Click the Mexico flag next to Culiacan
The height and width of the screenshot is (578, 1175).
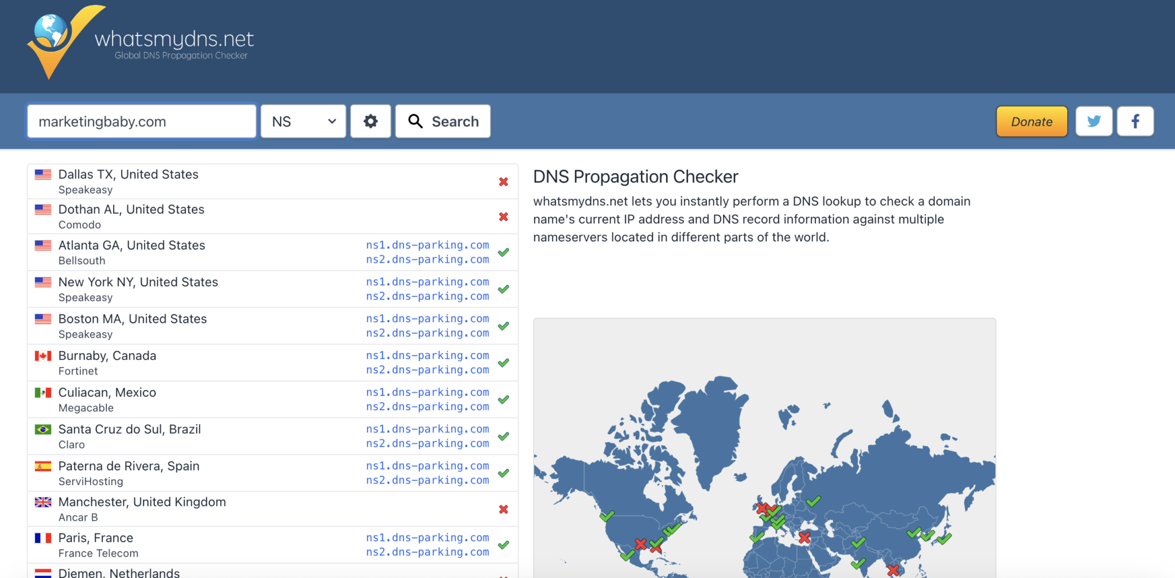[x=42, y=393]
